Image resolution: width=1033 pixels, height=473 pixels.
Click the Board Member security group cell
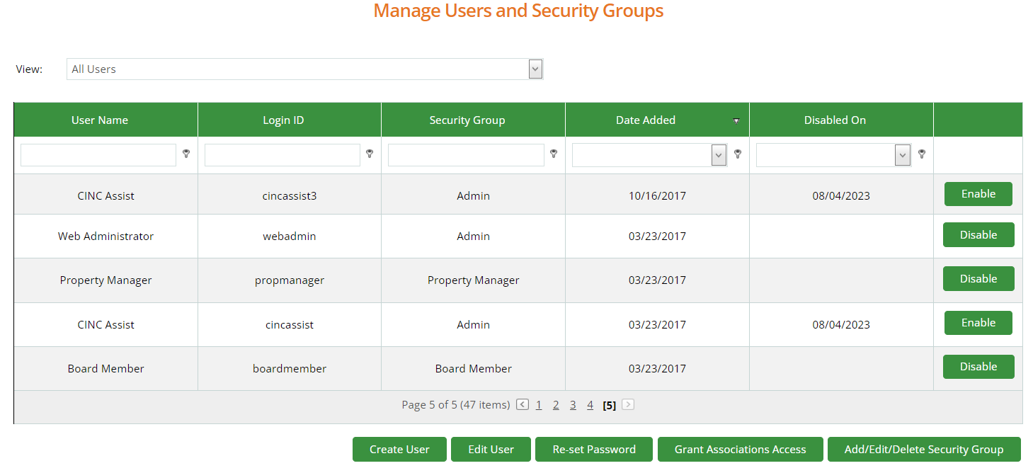pyautogui.click(x=474, y=369)
